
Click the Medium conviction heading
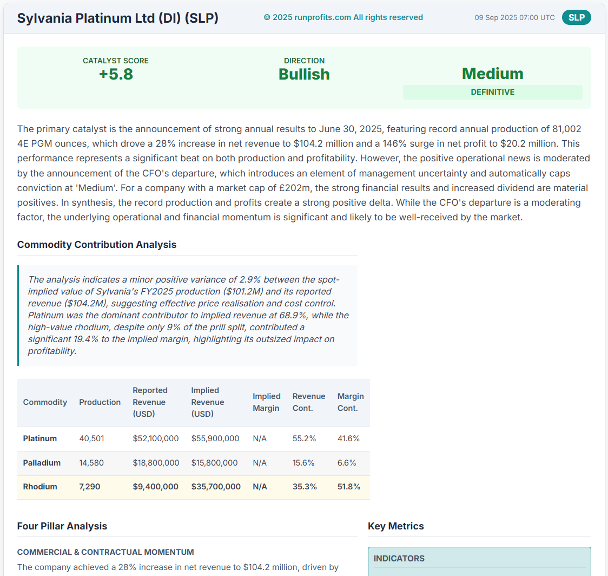click(x=492, y=74)
